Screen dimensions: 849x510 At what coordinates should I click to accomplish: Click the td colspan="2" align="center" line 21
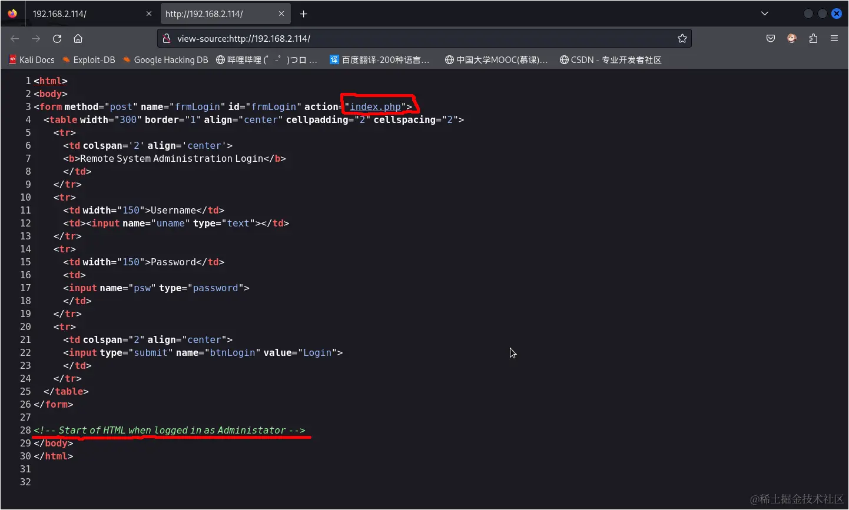[x=148, y=339]
